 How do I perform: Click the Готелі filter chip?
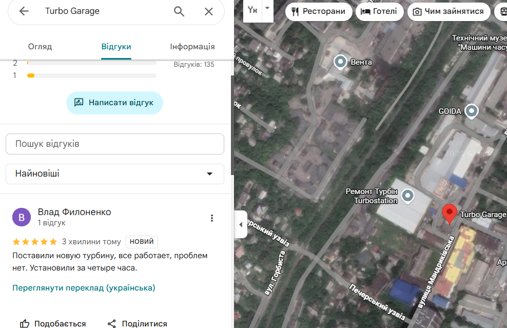tap(380, 12)
